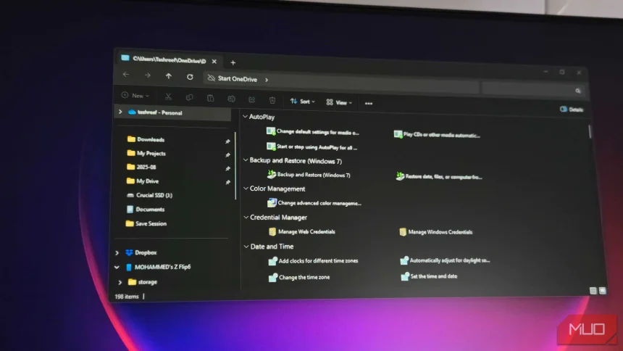Screen dimensions: 623x351
Task: Open the Sort dropdown
Action: coord(304,102)
